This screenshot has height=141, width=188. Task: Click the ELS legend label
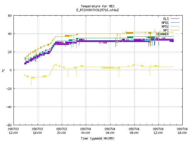click(x=166, y=19)
